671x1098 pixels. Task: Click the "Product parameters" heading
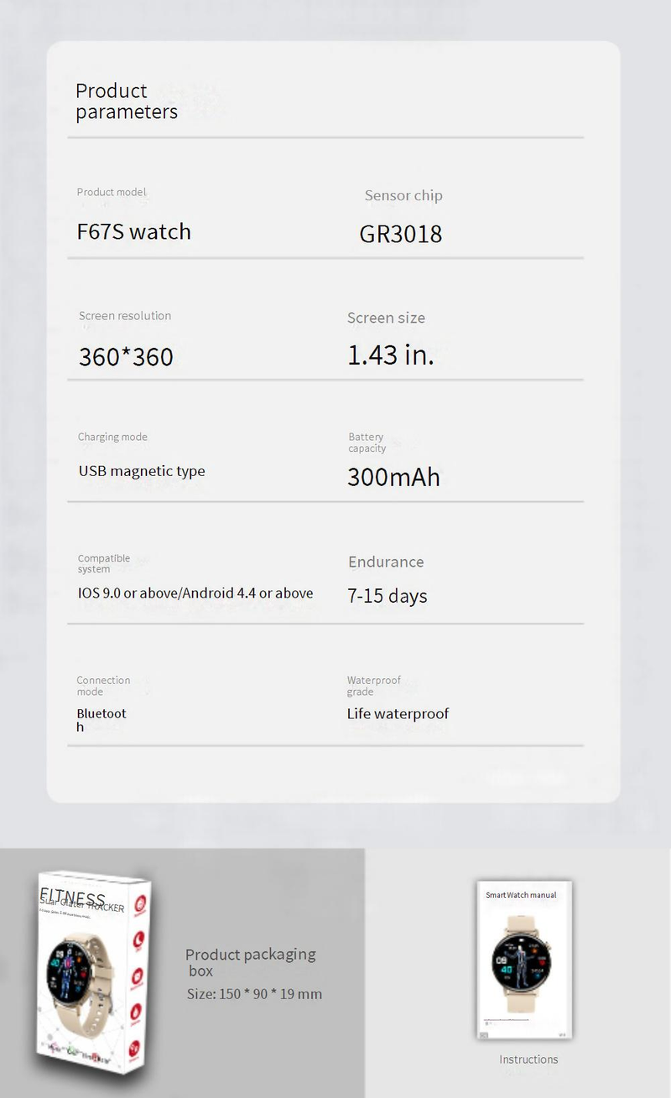coord(127,101)
